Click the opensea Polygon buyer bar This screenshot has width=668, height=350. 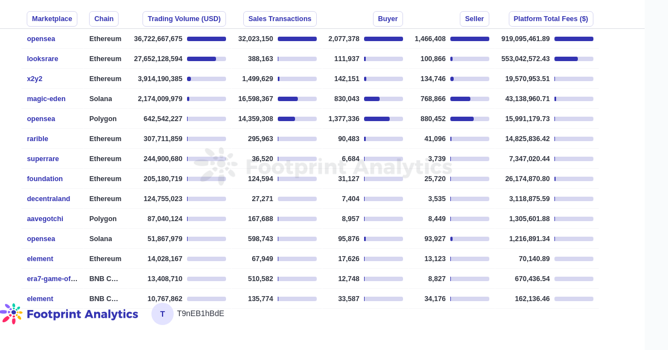384,119
